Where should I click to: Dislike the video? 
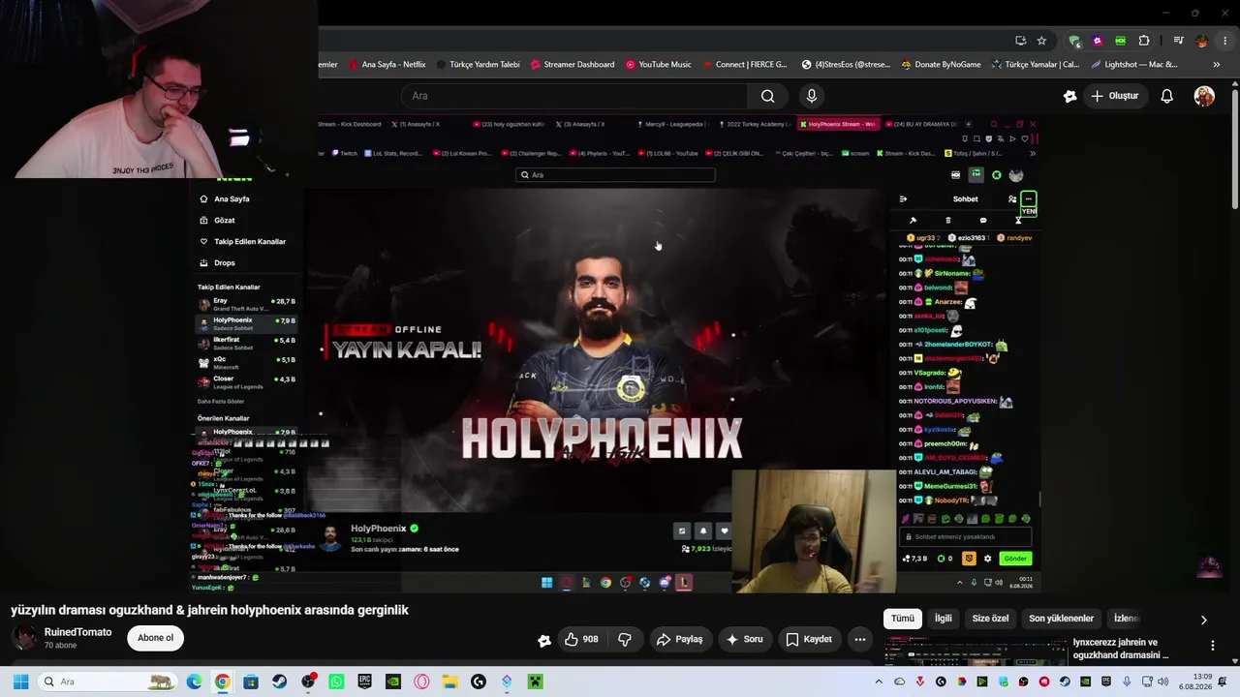click(625, 640)
